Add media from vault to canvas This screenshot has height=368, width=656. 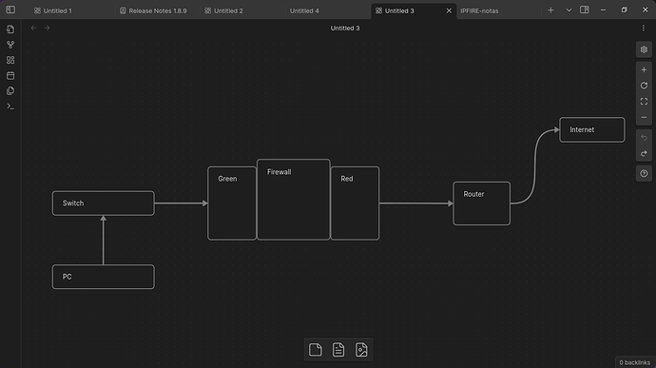point(361,350)
